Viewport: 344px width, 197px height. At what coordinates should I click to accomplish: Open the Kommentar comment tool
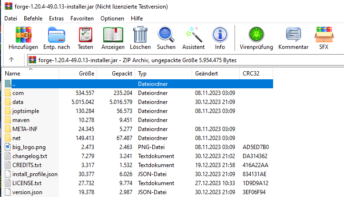click(293, 34)
